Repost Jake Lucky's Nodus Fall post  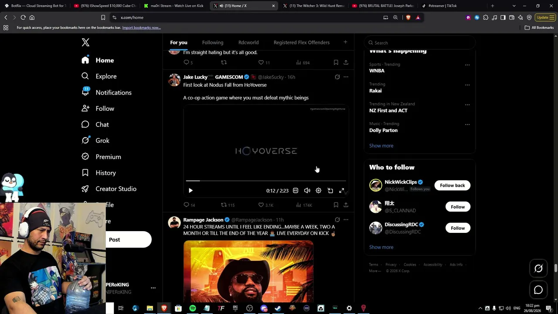pos(228,205)
